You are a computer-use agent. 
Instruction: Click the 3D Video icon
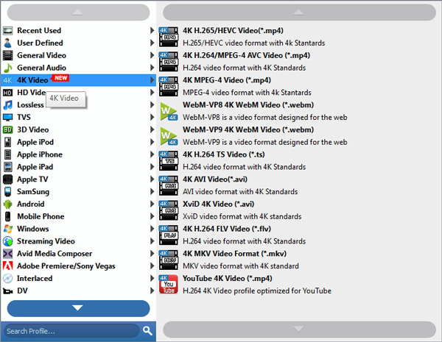pyautogui.click(x=7, y=129)
